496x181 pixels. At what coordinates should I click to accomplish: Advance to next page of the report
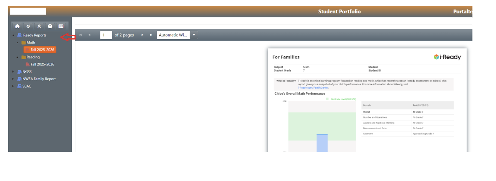(x=142, y=35)
